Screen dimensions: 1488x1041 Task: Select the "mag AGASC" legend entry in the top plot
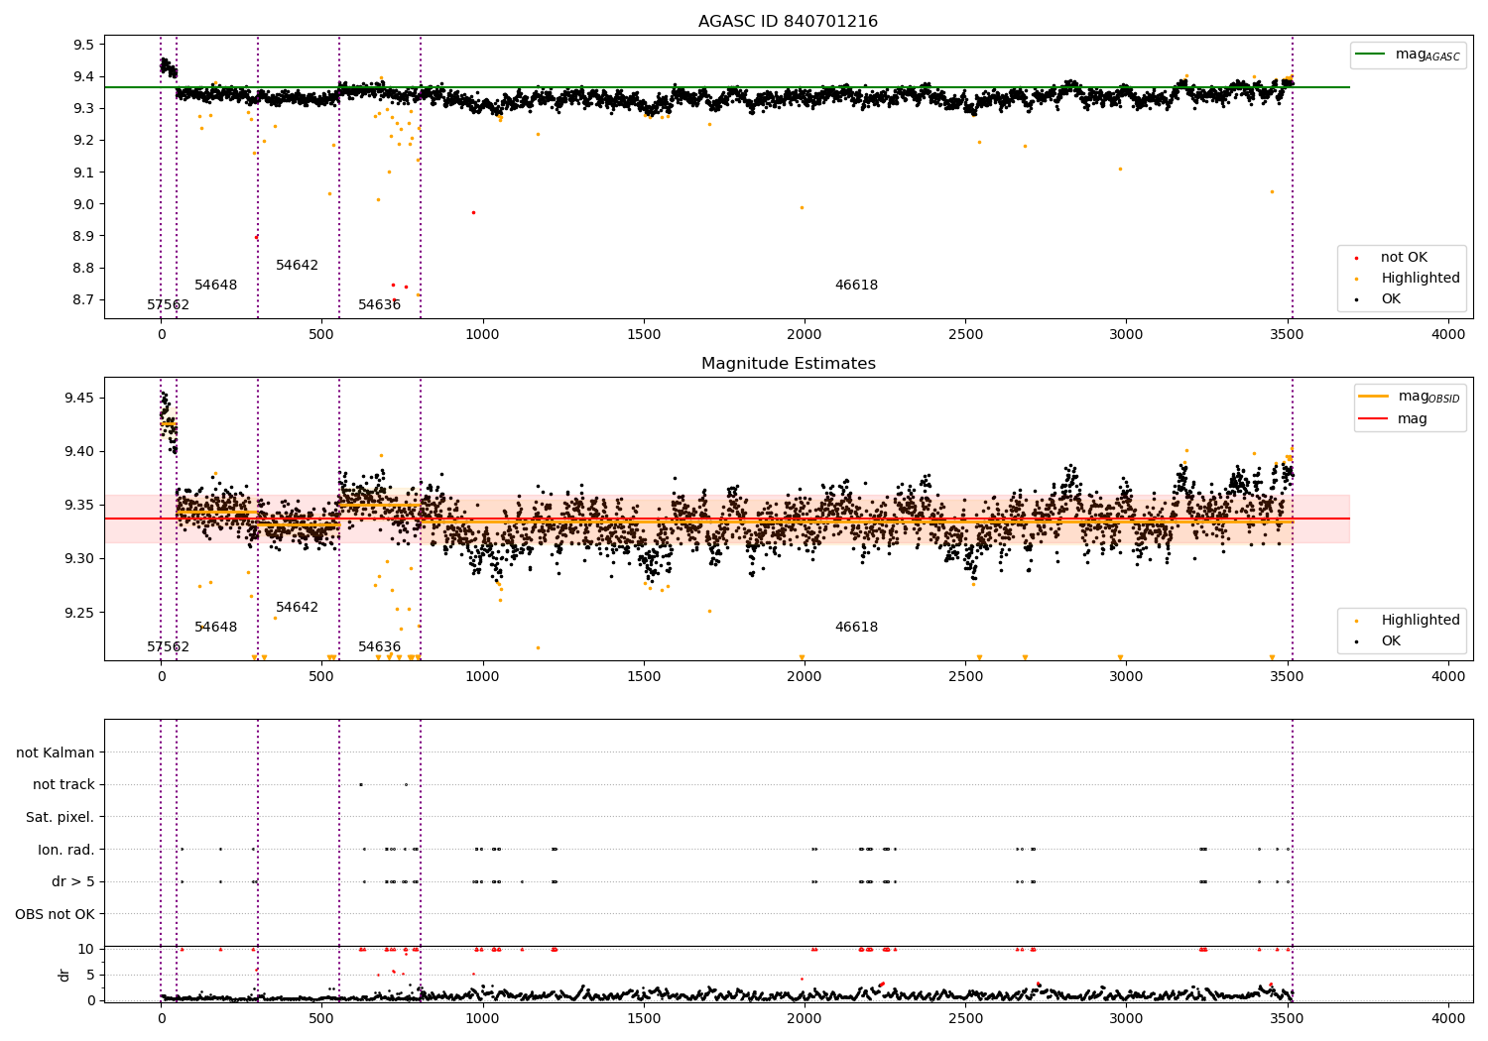coord(1408,55)
